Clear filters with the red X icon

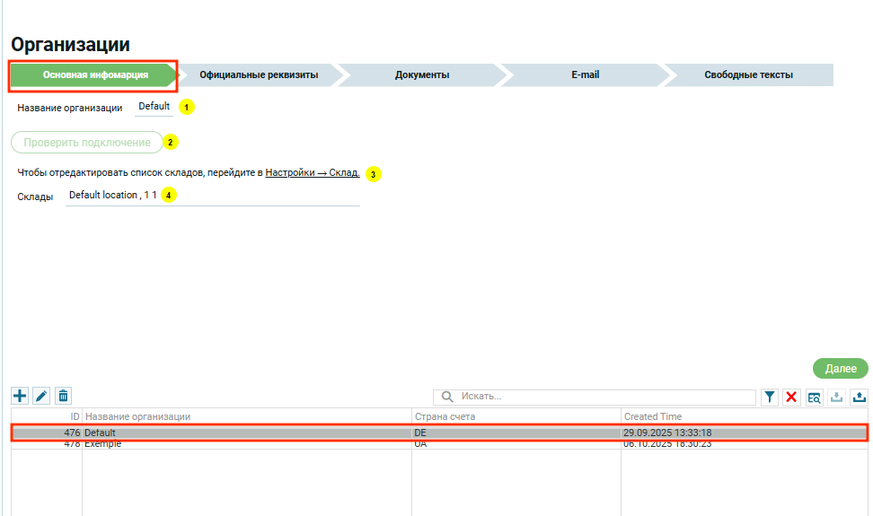coord(791,398)
